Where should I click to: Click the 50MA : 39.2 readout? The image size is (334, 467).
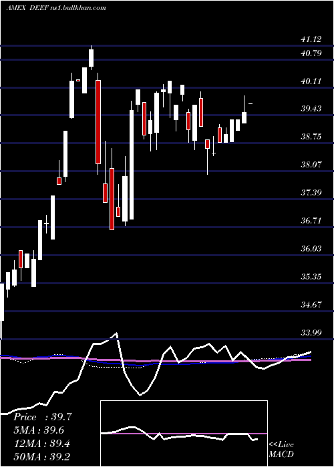(41, 456)
